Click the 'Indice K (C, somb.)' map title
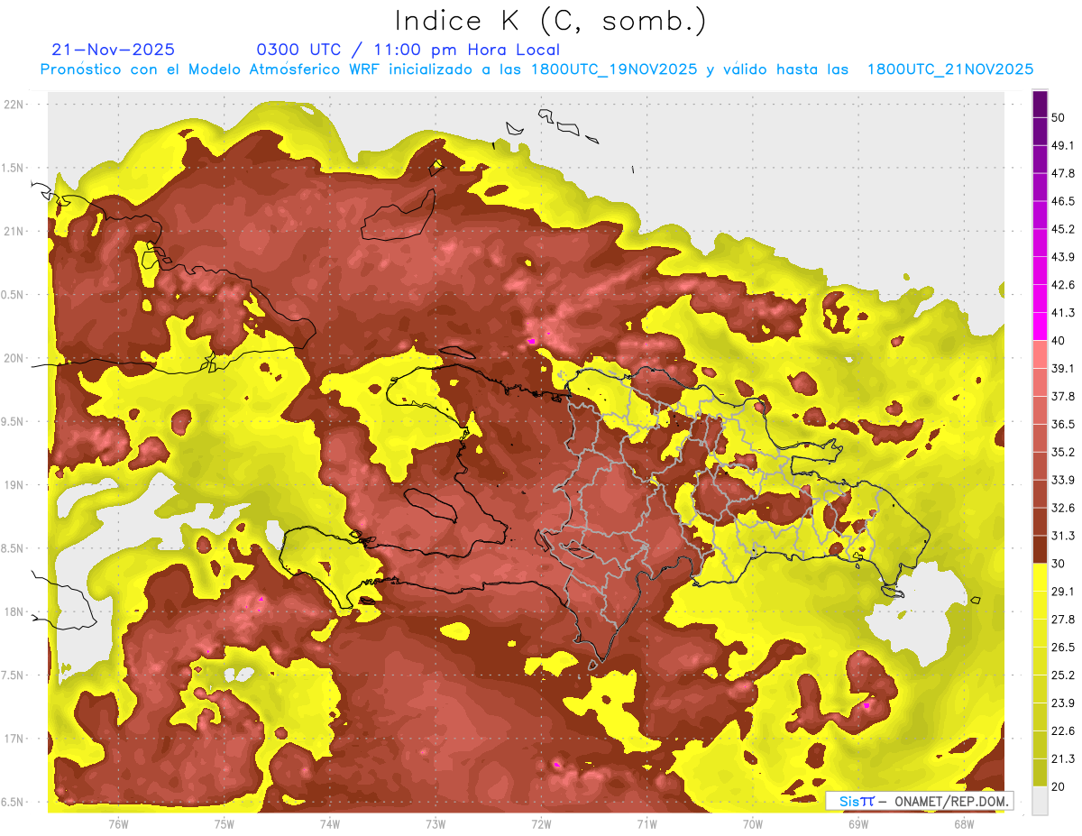 click(x=550, y=22)
